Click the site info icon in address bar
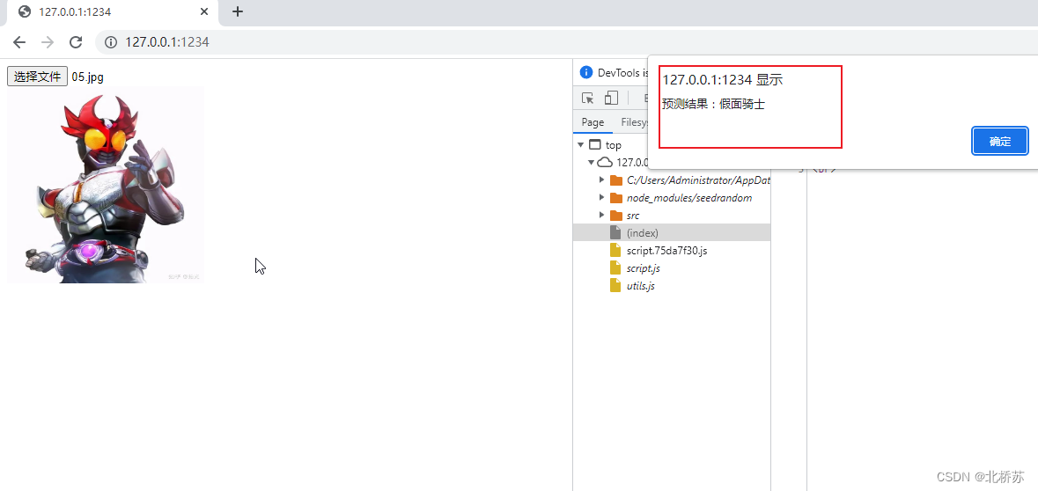 click(x=111, y=42)
